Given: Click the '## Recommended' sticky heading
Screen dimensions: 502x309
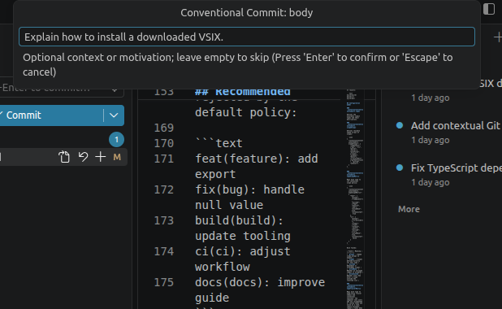Looking at the screenshot, I should (243, 93).
